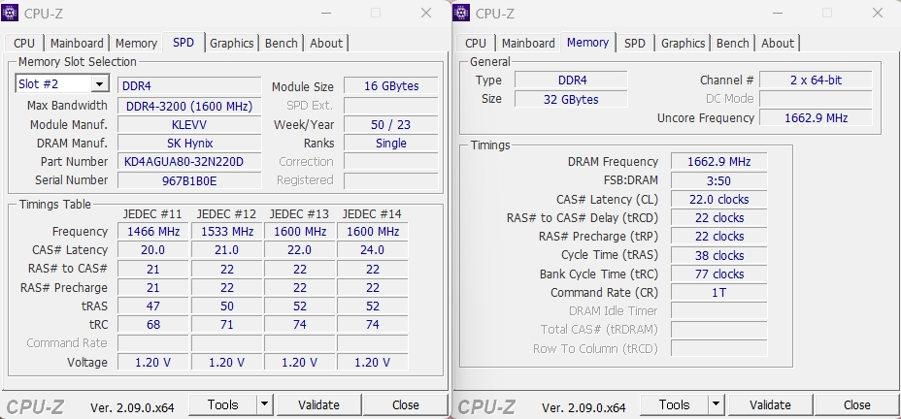Switch to Mainboard tab in right window
This screenshot has height=419, width=901.
tap(528, 44)
